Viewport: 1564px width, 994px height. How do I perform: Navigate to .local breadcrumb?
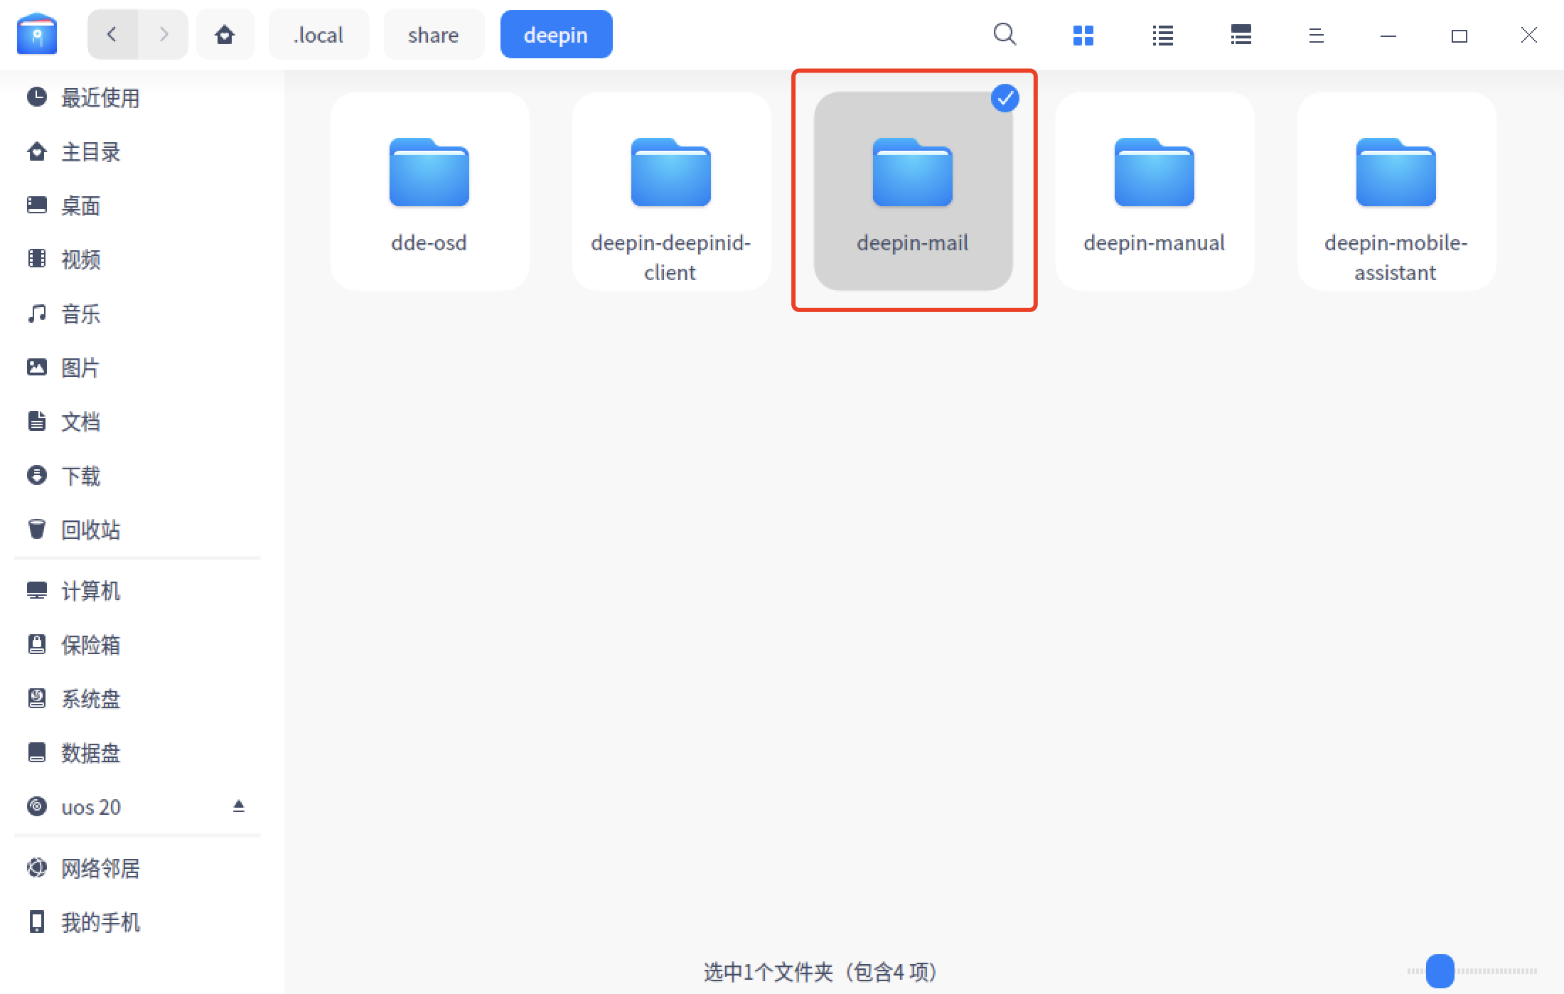coord(318,34)
